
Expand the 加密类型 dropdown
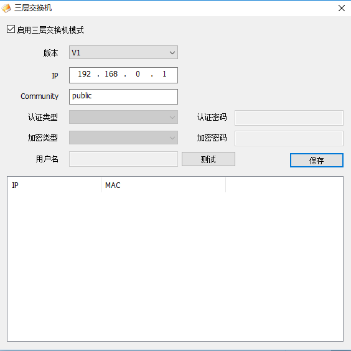[123, 138]
